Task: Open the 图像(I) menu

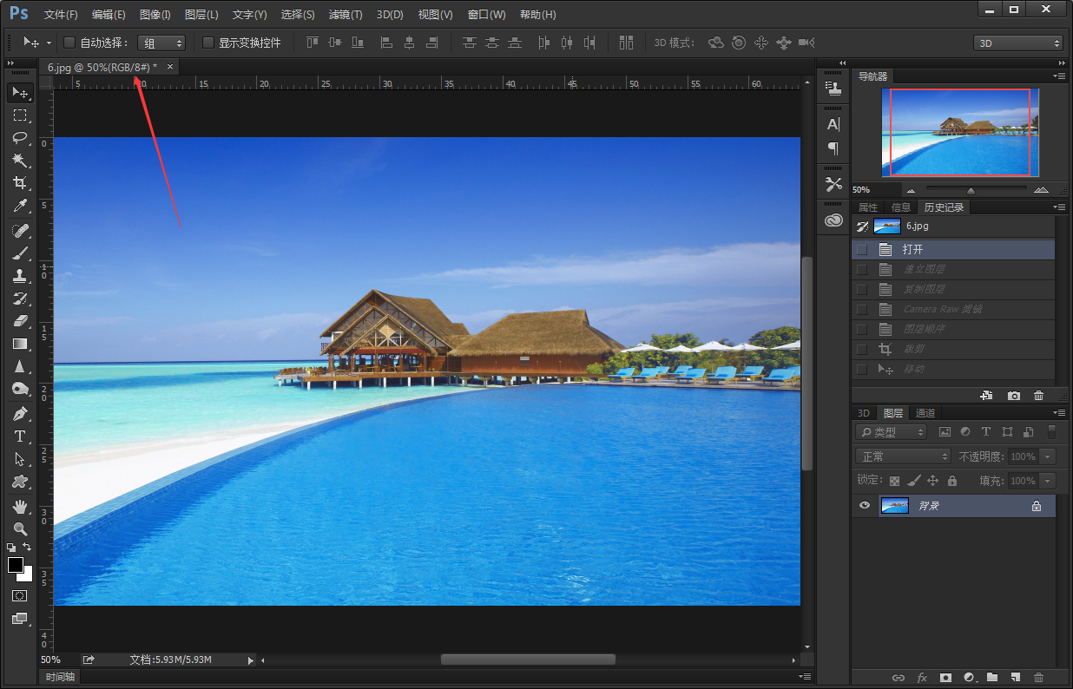Action: [x=155, y=15]
